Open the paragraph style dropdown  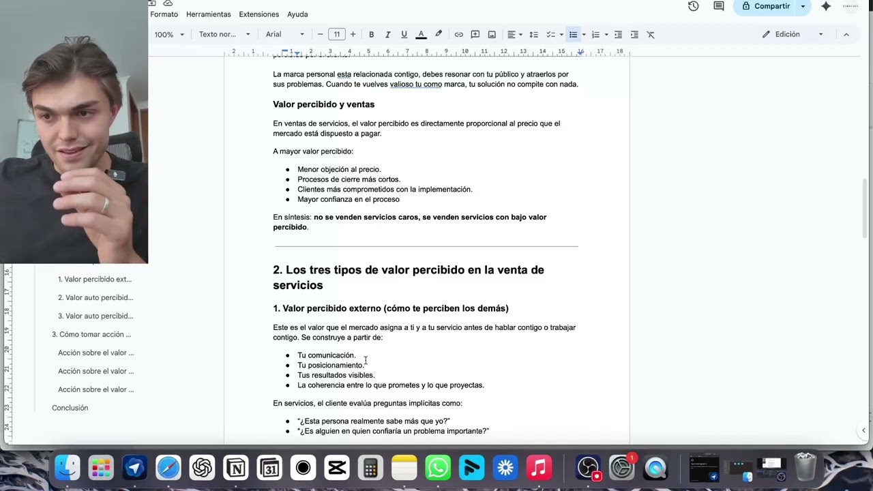(224, 35)
